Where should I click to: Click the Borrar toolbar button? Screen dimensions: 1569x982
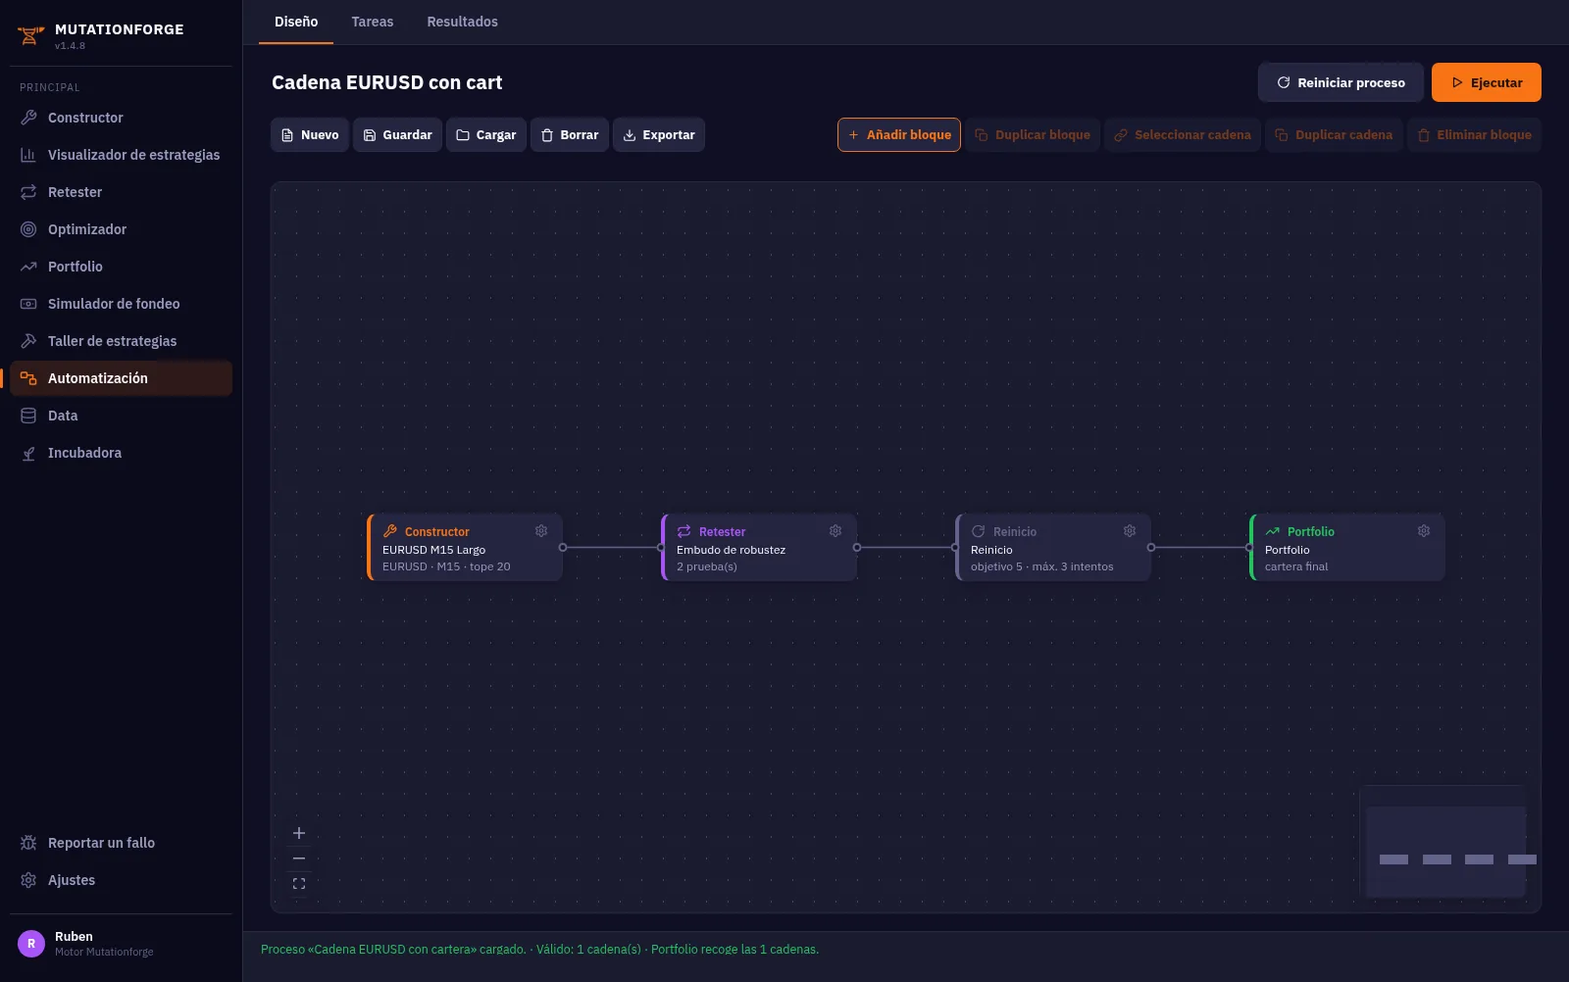click(570, 135)
